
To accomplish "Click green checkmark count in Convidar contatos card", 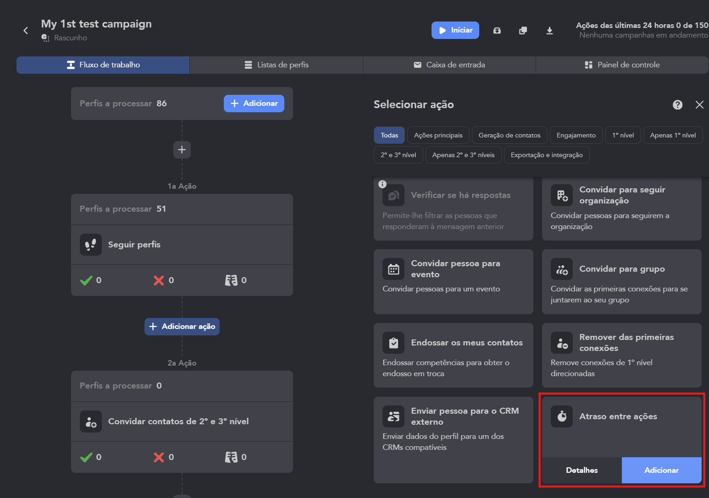I will [91, 457].
